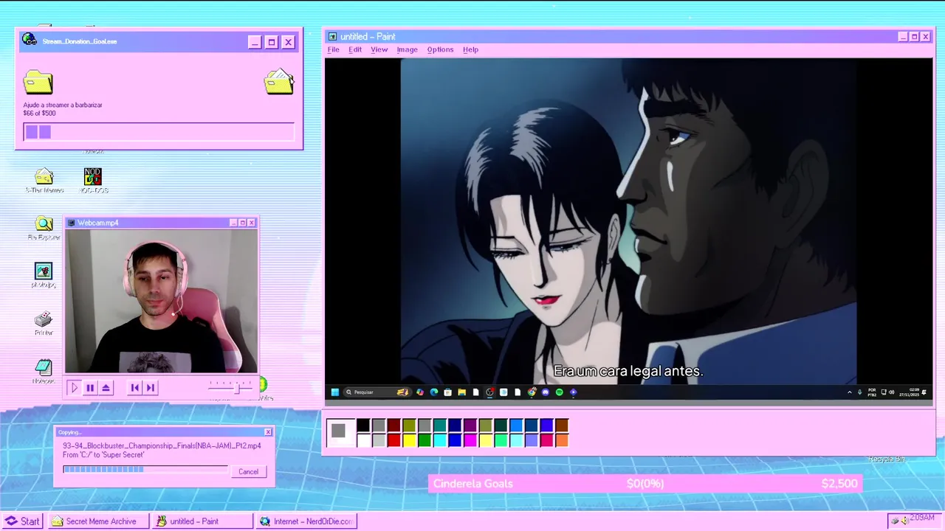Open Google Chrome in the inner taskbar
Viewport: 945px width, 531px height.
532,392
